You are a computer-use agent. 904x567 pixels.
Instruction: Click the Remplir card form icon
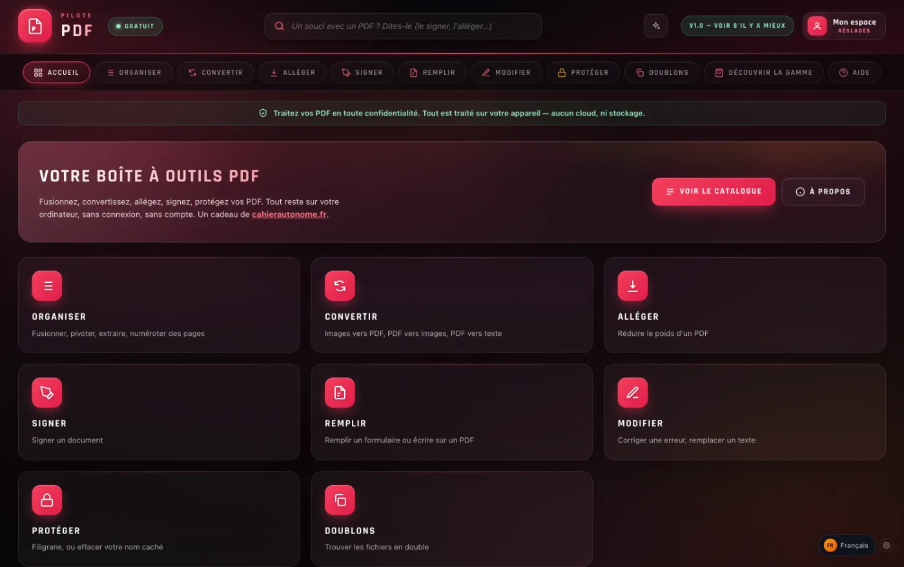[x=340, y=392]
